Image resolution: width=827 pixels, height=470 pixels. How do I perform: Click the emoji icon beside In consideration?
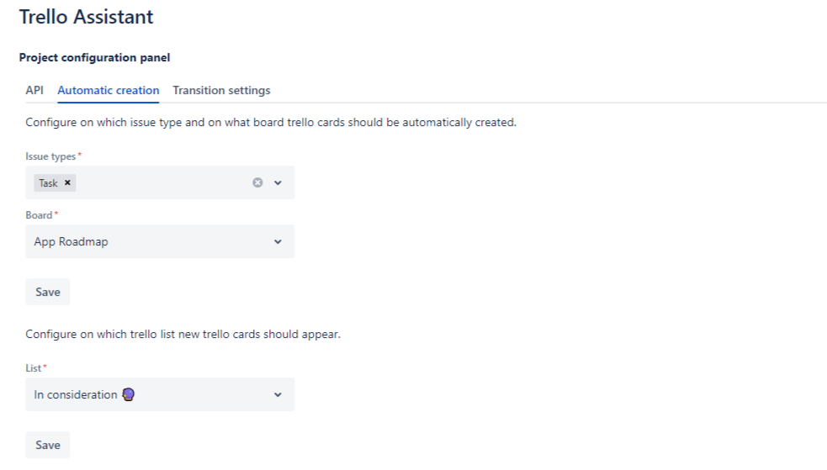pos(129,394)
